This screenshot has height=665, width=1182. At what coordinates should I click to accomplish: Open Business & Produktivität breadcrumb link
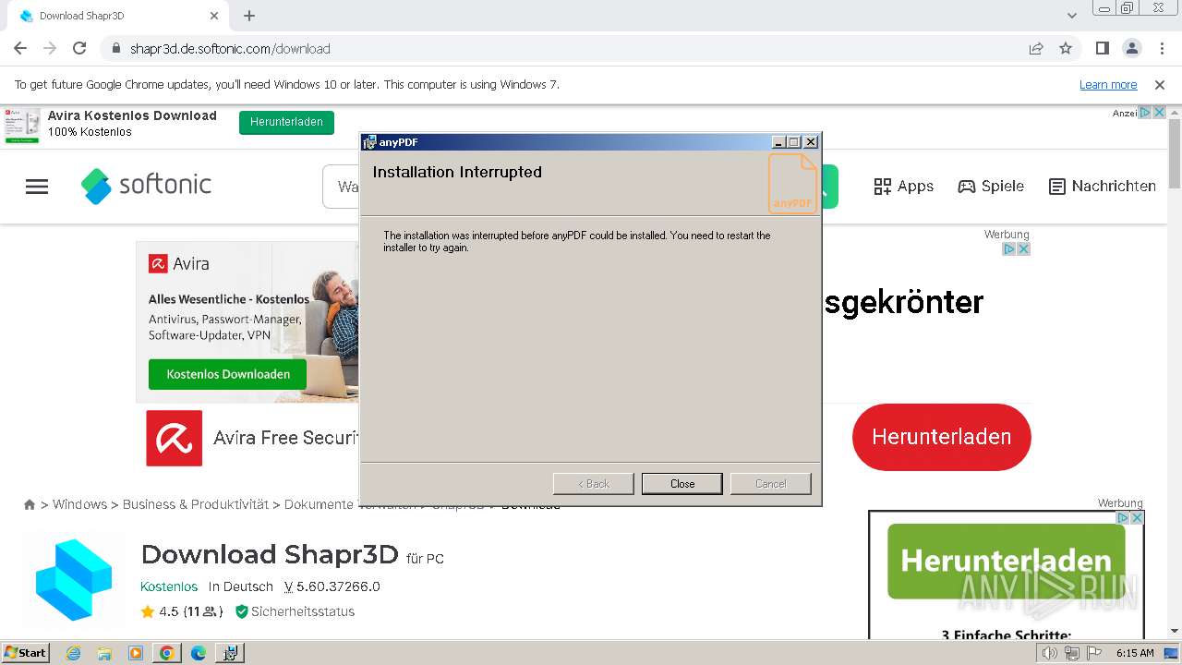coord(196,504)
